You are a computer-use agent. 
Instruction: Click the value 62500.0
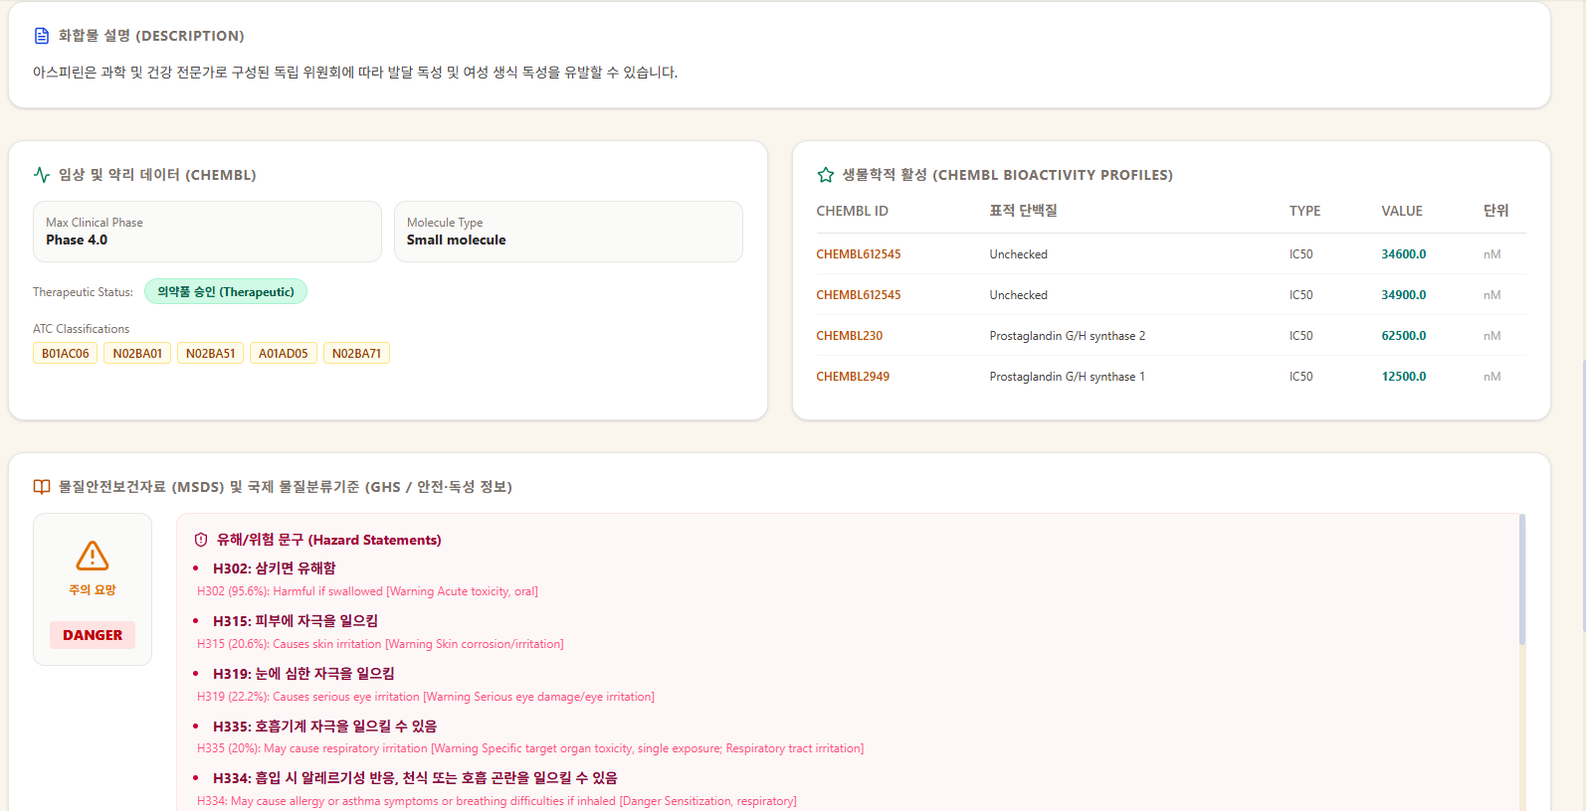click(1404, 336)
